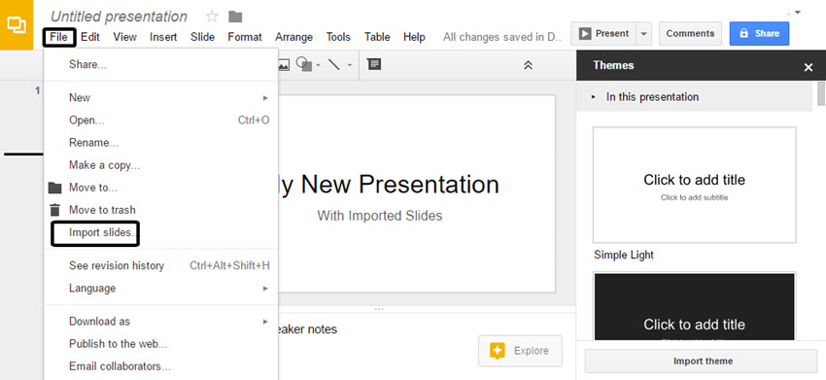Image resolution: width=826 pixels, height=380 pixels.
Task: Choose Make a copy... in File menu
Action: (160, 165)
